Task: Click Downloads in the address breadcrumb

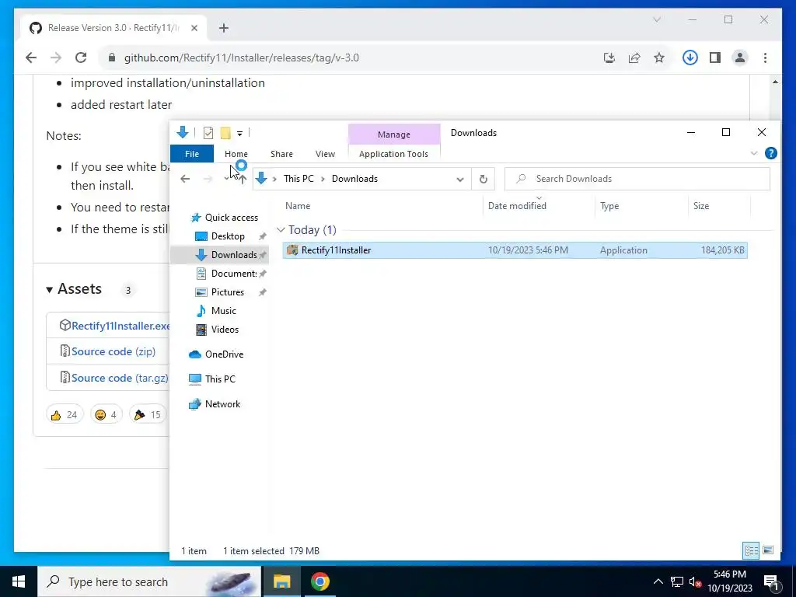Action: tap(354, 179)
